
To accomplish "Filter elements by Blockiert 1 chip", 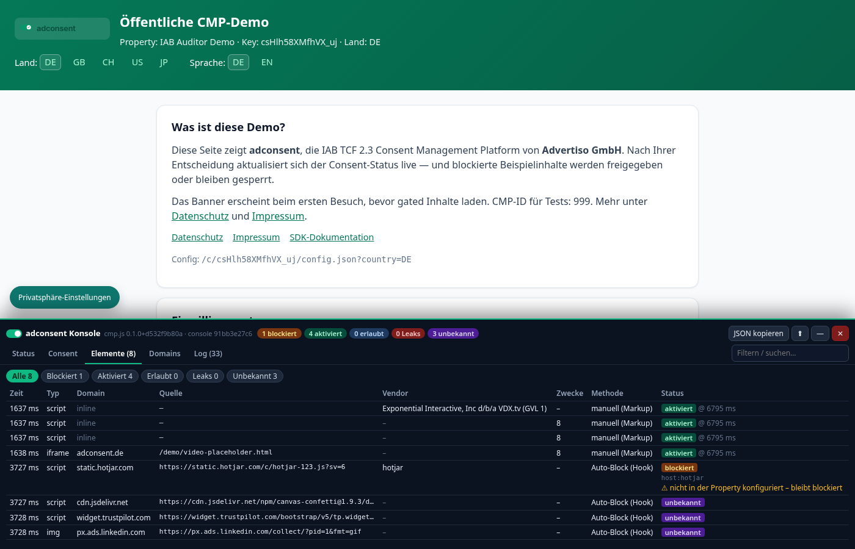I will point(65,376).
